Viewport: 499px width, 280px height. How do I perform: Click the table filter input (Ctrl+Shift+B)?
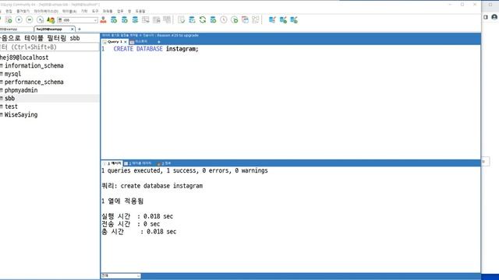pyautogui.click(x=50, y=47)
